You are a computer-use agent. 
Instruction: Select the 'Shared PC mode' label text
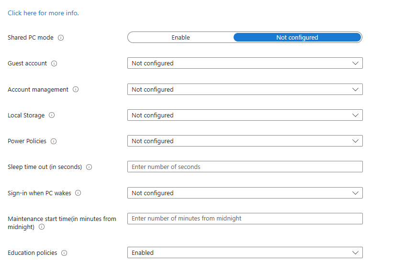click(31, 38)
